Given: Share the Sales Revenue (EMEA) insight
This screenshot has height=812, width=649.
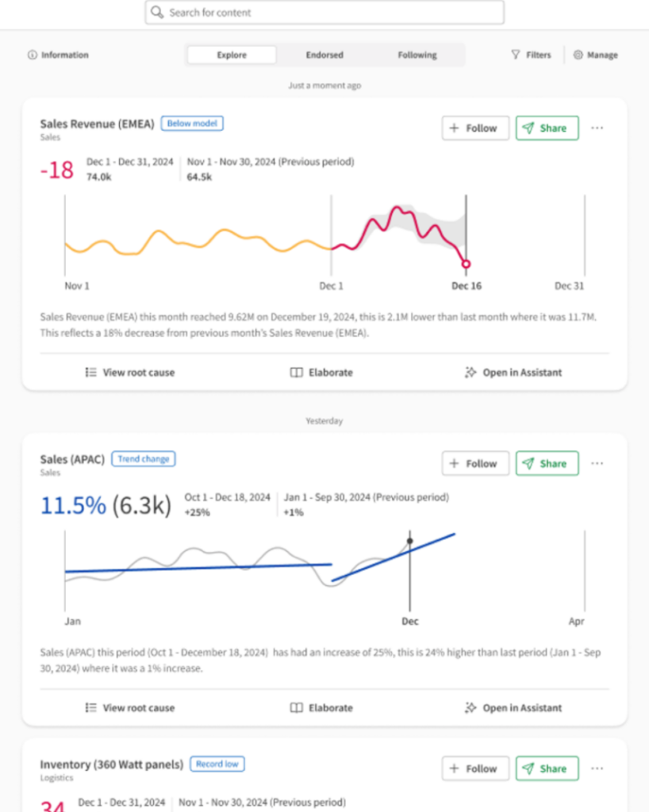Looking at the screenshot, I should [547, 128].
